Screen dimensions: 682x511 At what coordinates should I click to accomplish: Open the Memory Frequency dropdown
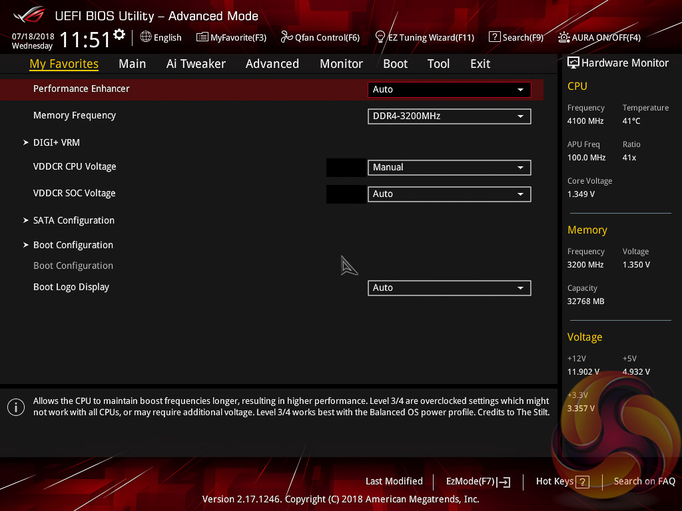click(449, 116)
